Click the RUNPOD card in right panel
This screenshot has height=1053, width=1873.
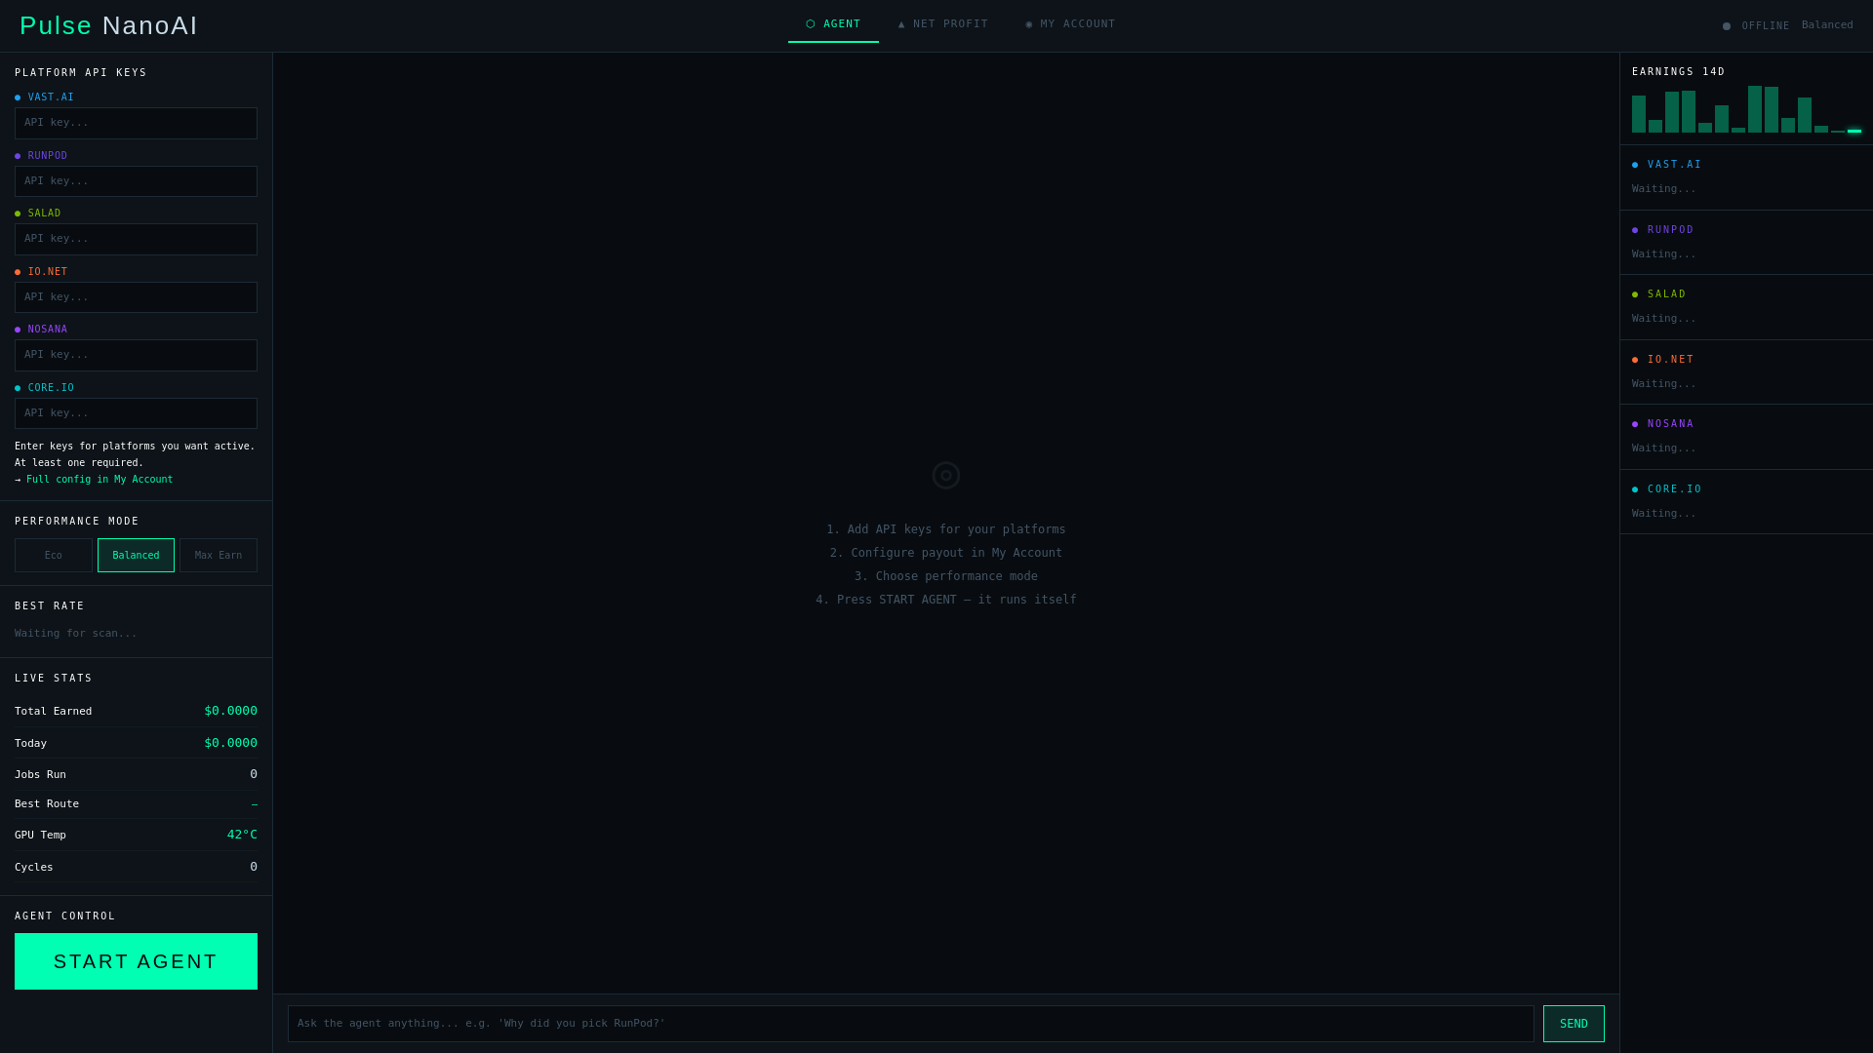coord(1746,243)
